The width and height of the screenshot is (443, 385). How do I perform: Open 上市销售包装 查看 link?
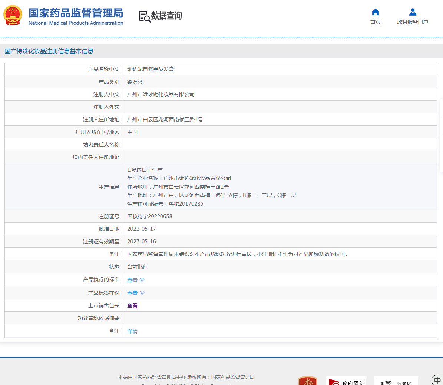132,305
